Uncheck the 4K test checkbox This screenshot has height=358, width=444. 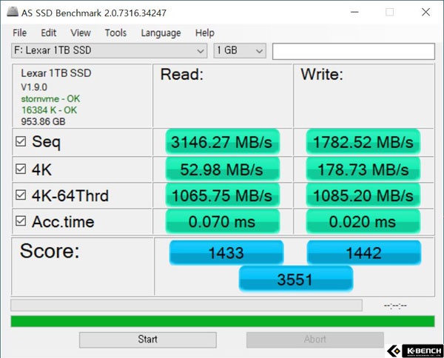21,169
